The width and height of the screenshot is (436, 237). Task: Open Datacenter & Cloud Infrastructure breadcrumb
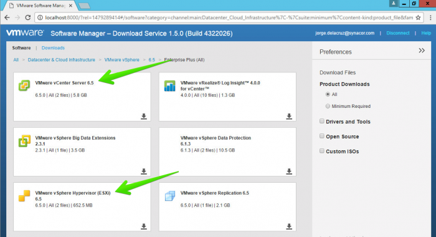click(x=62, y=60)
